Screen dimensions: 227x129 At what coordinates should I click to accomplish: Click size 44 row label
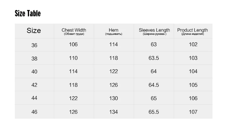click(34, 98)
